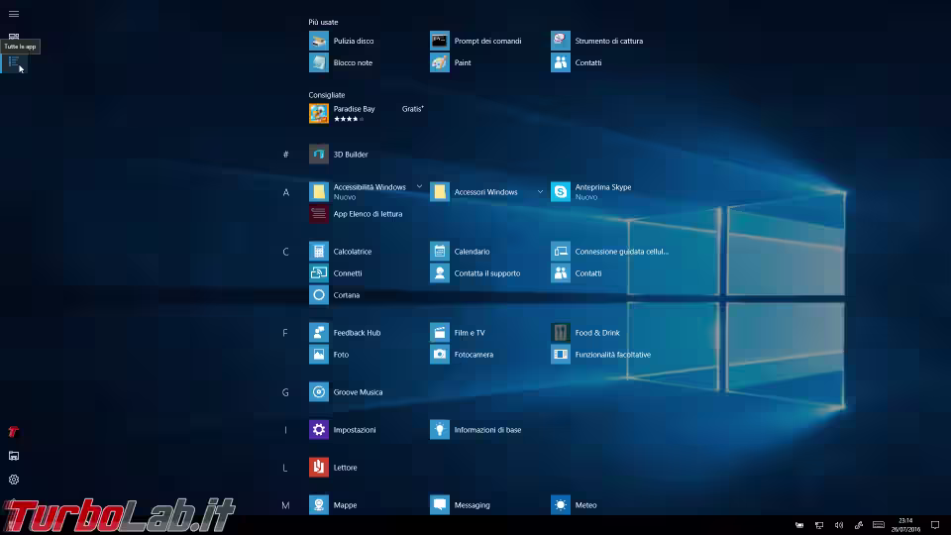Click letter C group header
This screenshot has width=951, height=535.
coord(285,252)
